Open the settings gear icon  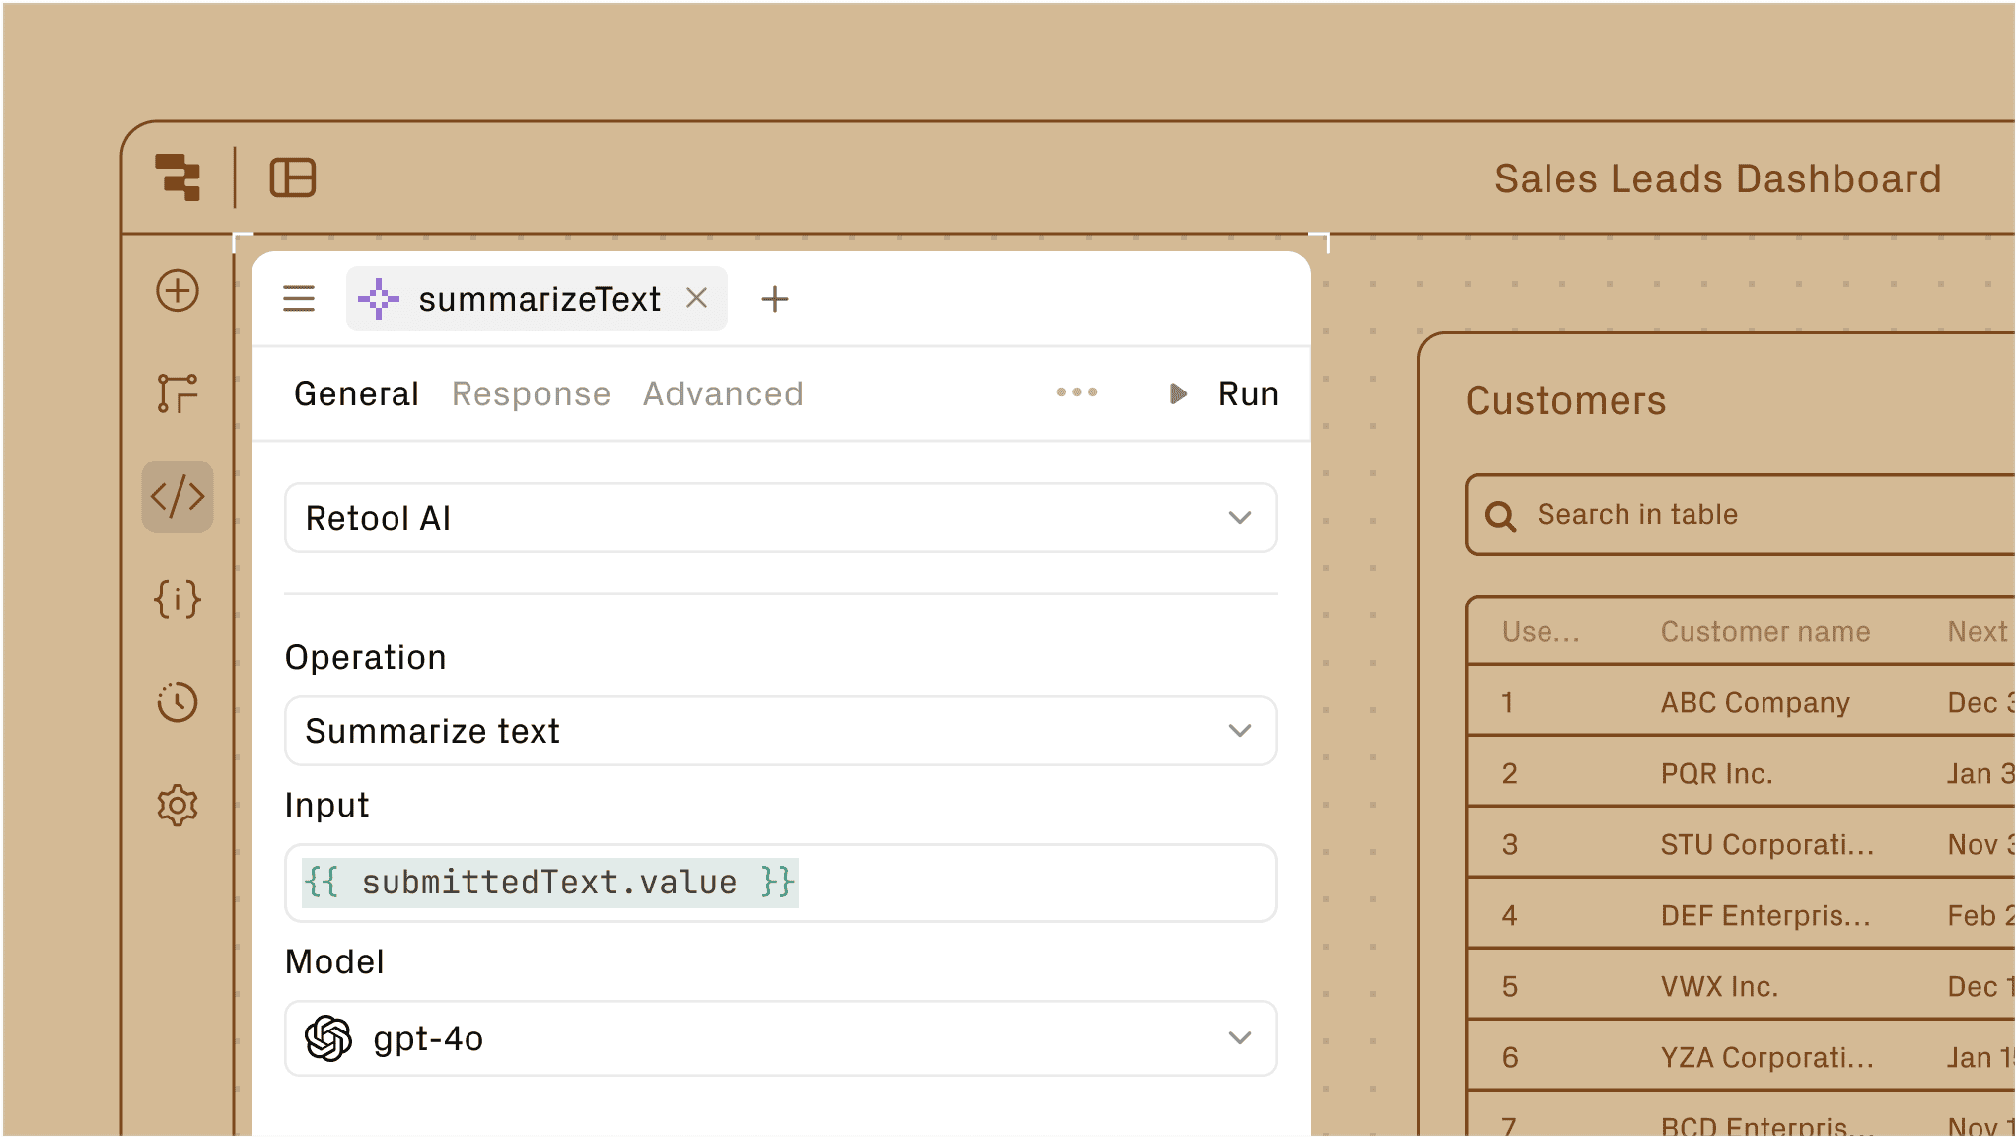[x=178, y=806]
